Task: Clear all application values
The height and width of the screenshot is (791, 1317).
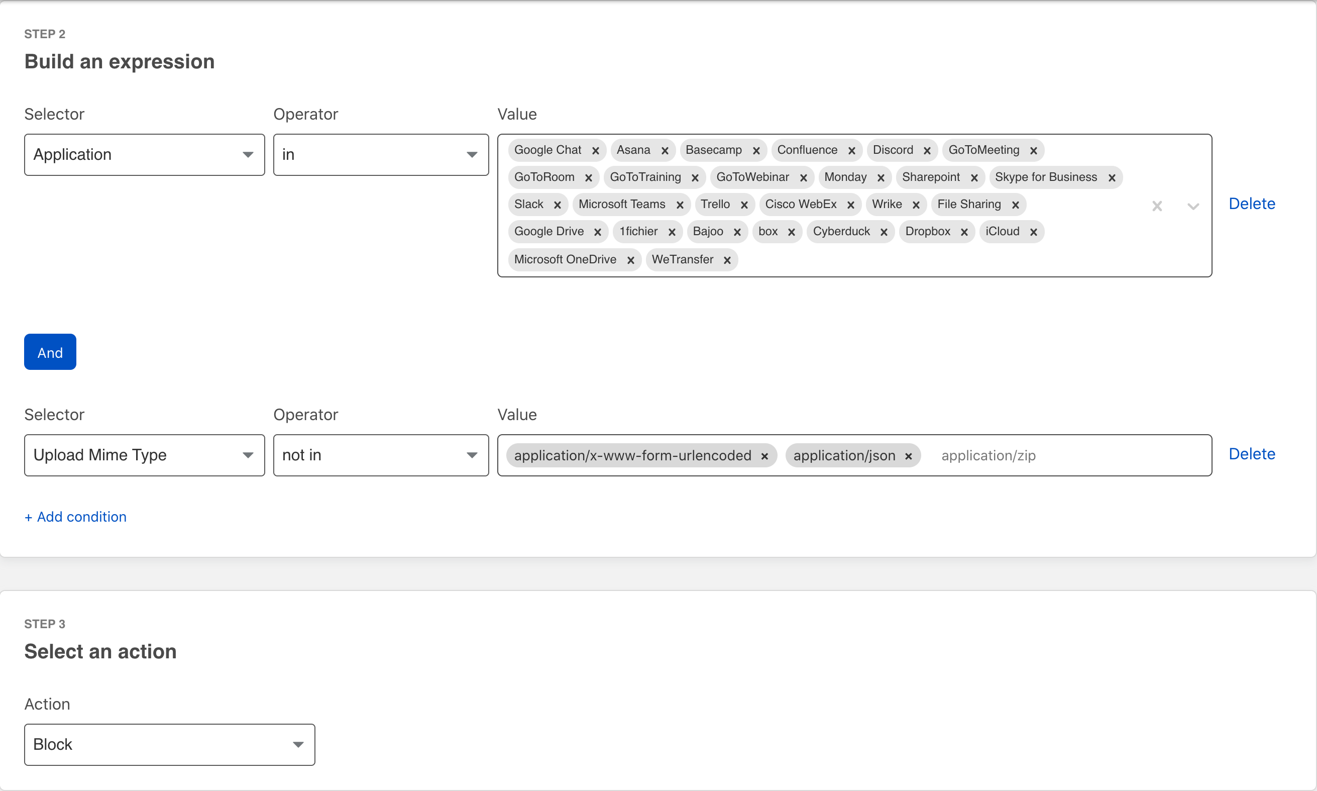Action: 1157,206
